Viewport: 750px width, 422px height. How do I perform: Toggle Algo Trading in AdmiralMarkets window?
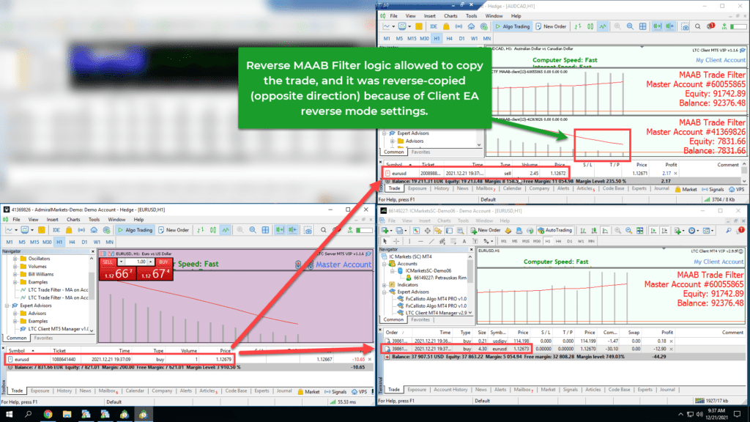pos(135,230)
